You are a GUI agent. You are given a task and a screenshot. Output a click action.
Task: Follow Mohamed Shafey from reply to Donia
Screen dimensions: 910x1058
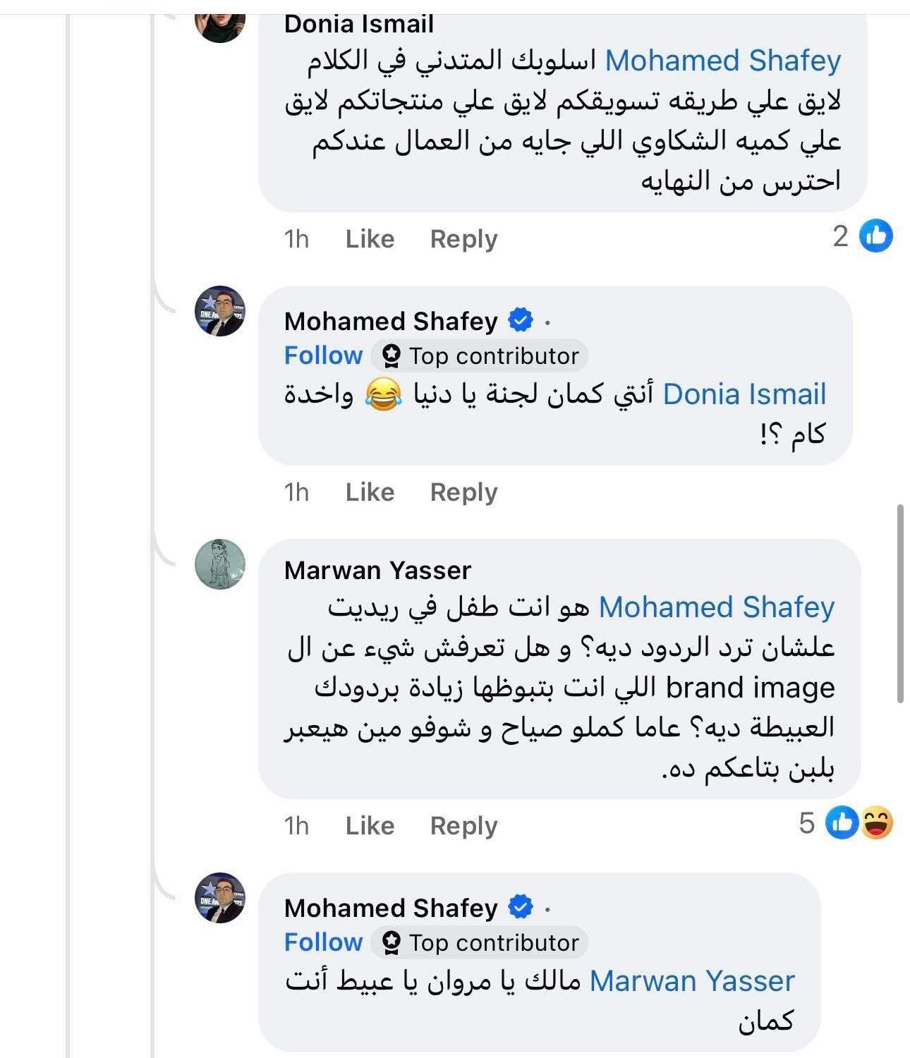323,355
